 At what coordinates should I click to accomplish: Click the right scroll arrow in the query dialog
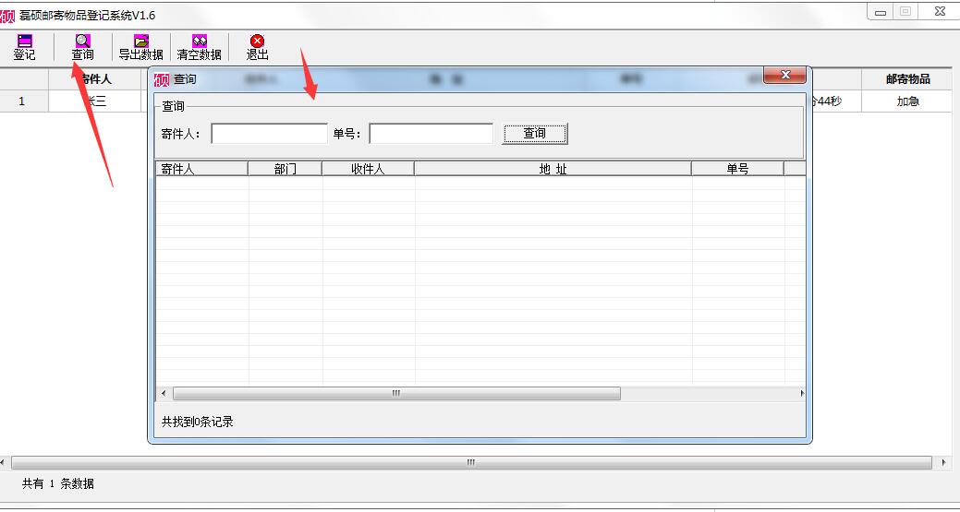801,394
